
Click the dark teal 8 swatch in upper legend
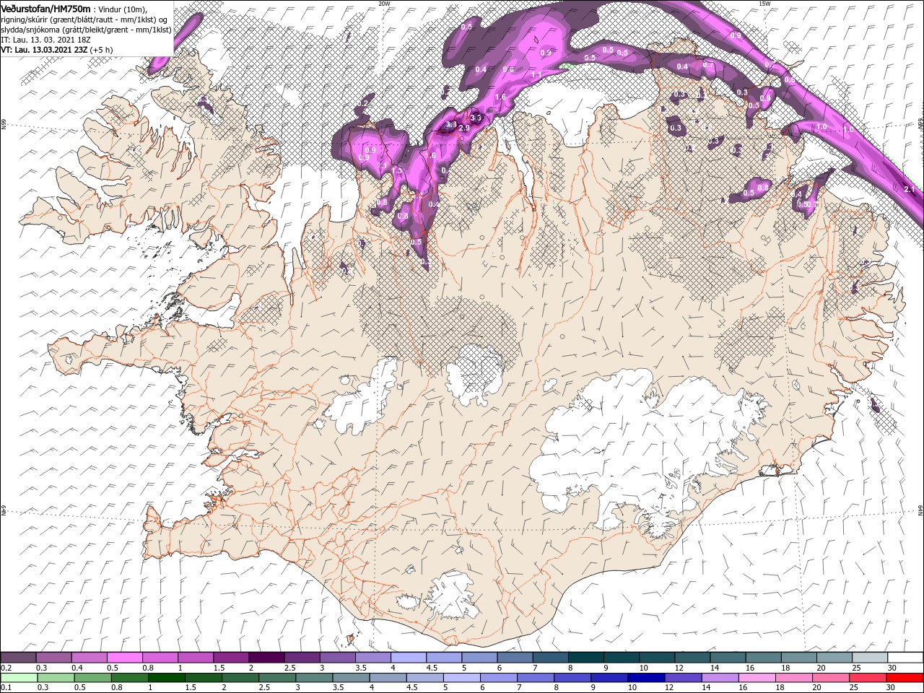pyautogui.click(x=585, y=658)
